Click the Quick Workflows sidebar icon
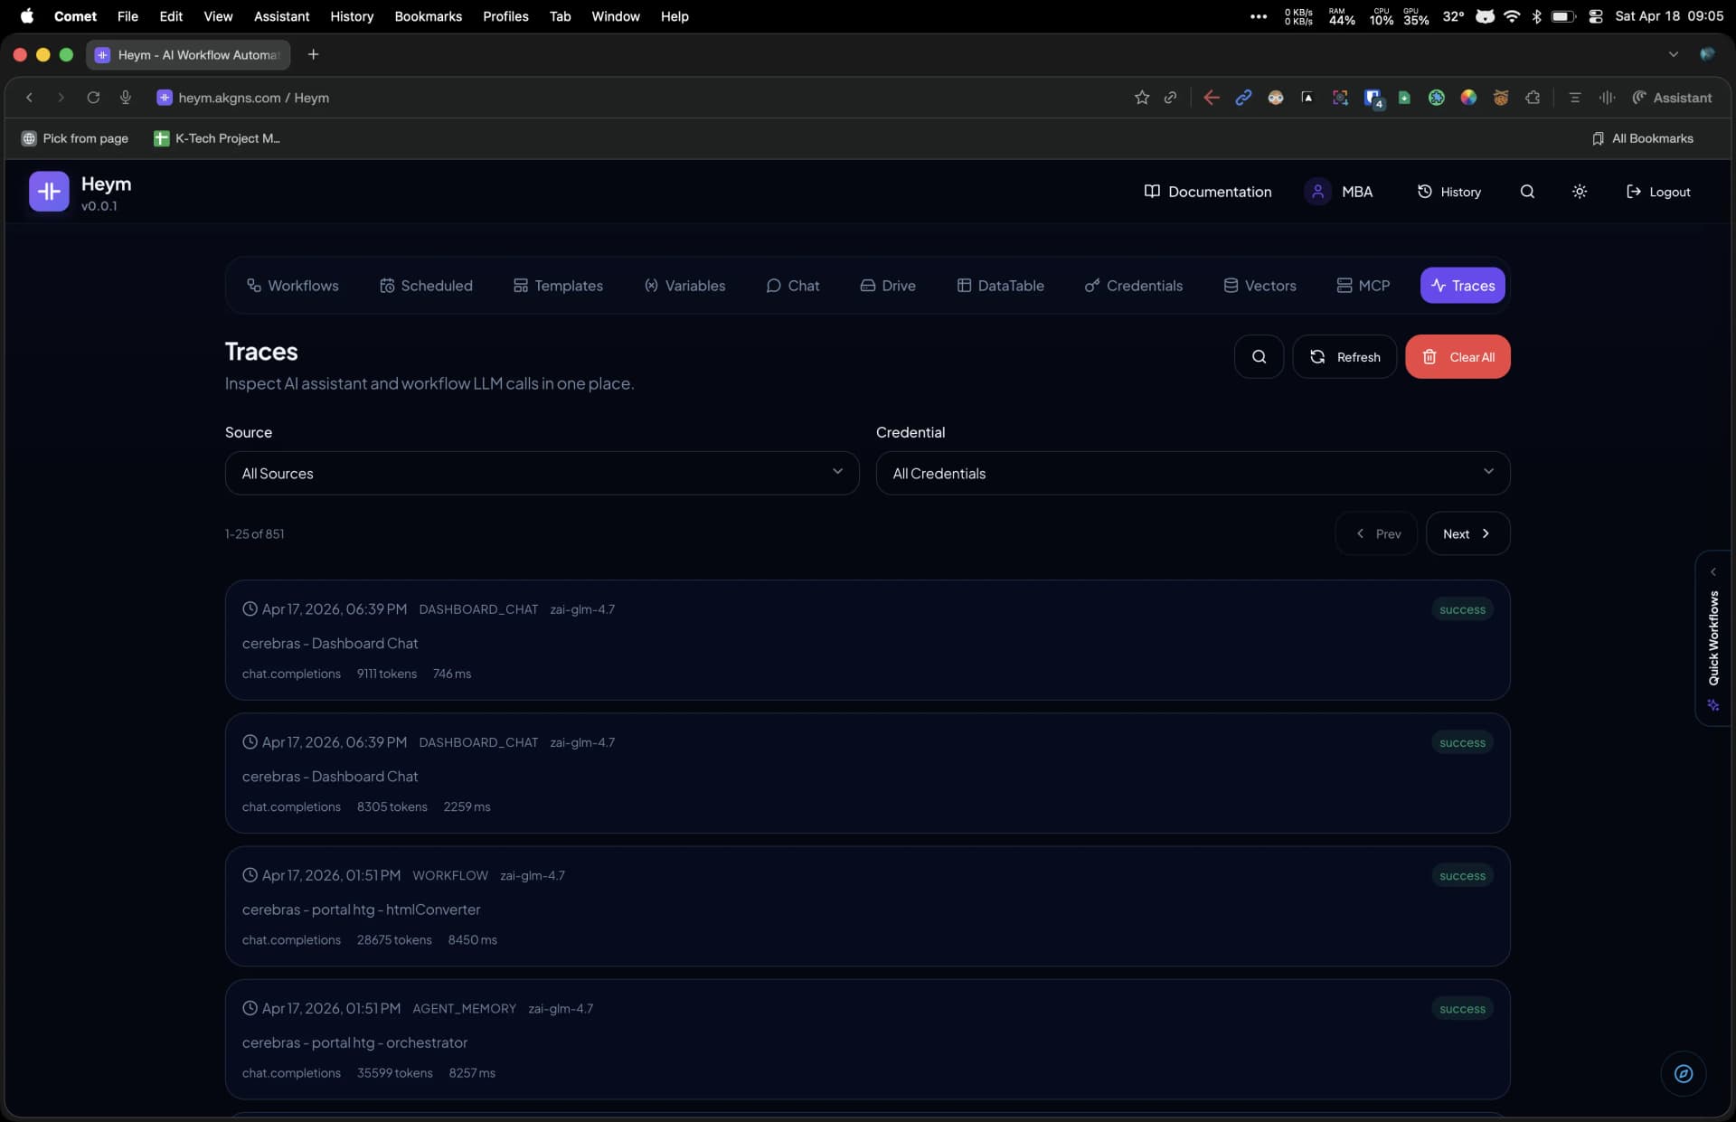 [x=1714, y=706]
